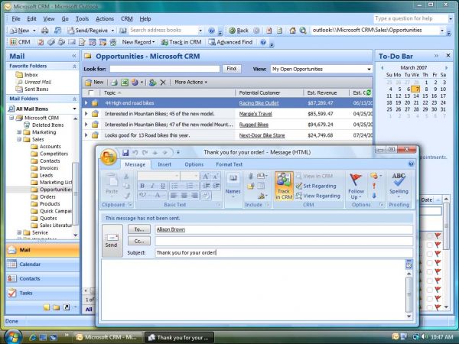
Task: Toggle Italic formatting in Basic Text
Action: (150, 186)
